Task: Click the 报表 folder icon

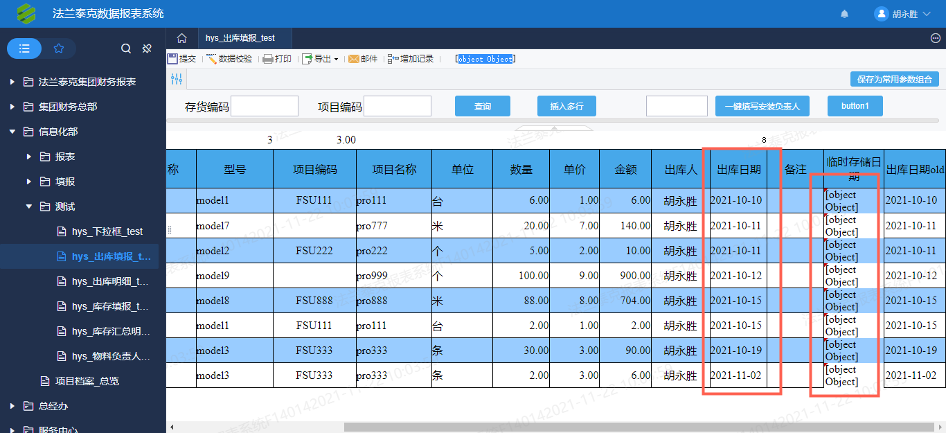Action: [x=45, y=157]
